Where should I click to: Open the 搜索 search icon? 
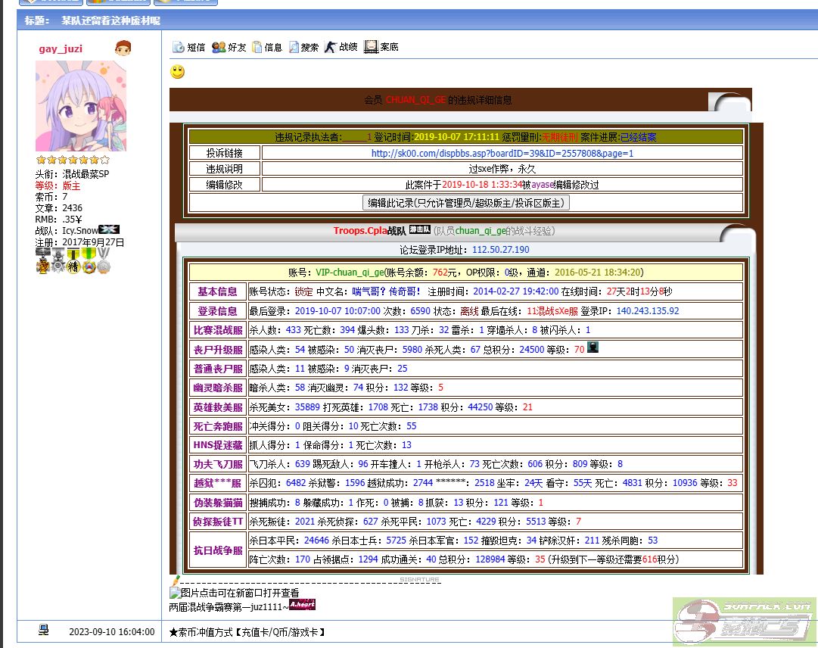coord(294,47)
